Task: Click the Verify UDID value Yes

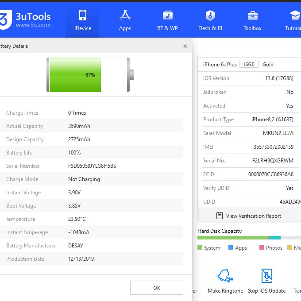Action: [x=289, y=188]
